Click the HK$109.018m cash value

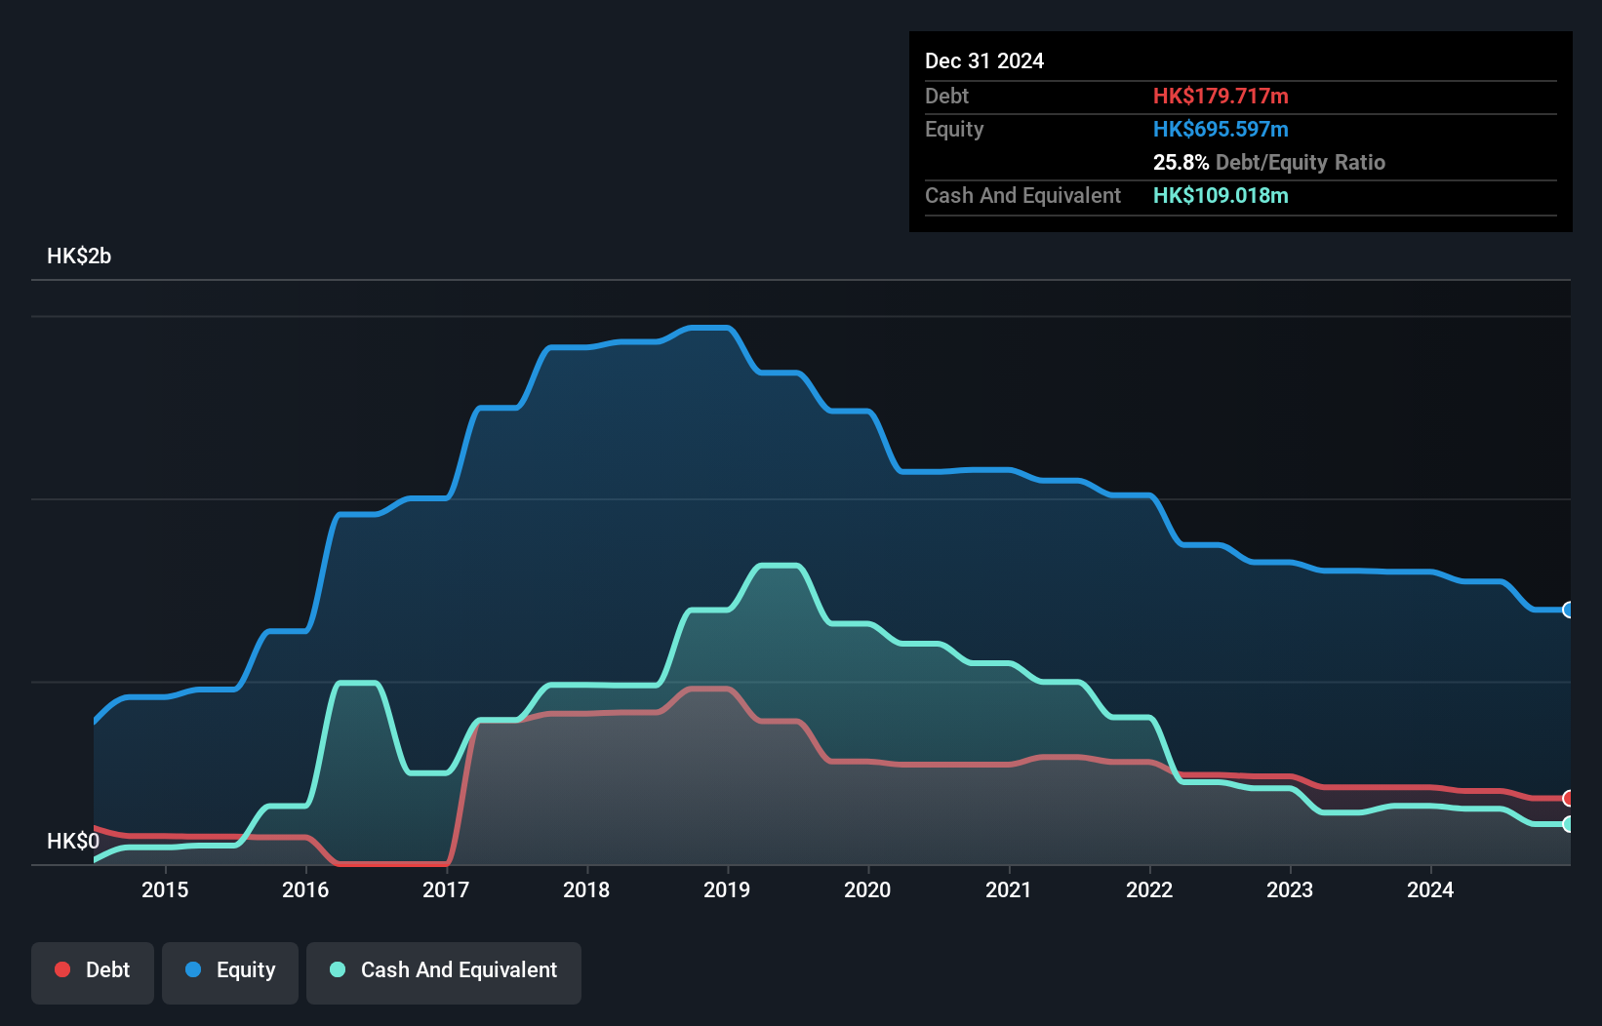click(x=1221, y=195)
